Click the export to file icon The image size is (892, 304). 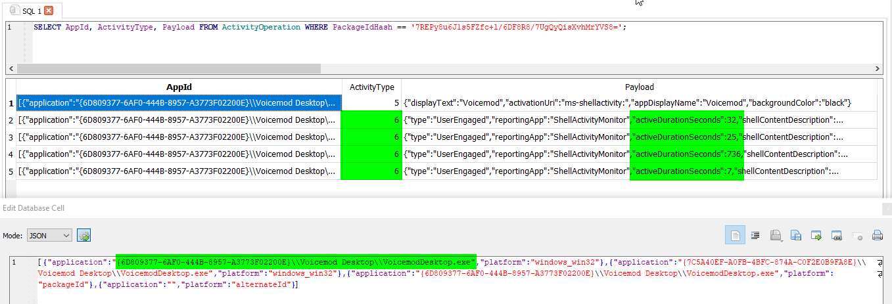(796, 235)
